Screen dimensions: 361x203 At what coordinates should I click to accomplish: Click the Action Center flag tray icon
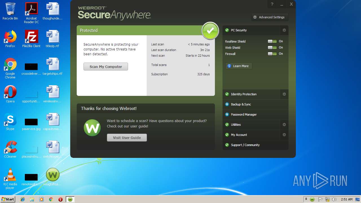click(320, 199)
